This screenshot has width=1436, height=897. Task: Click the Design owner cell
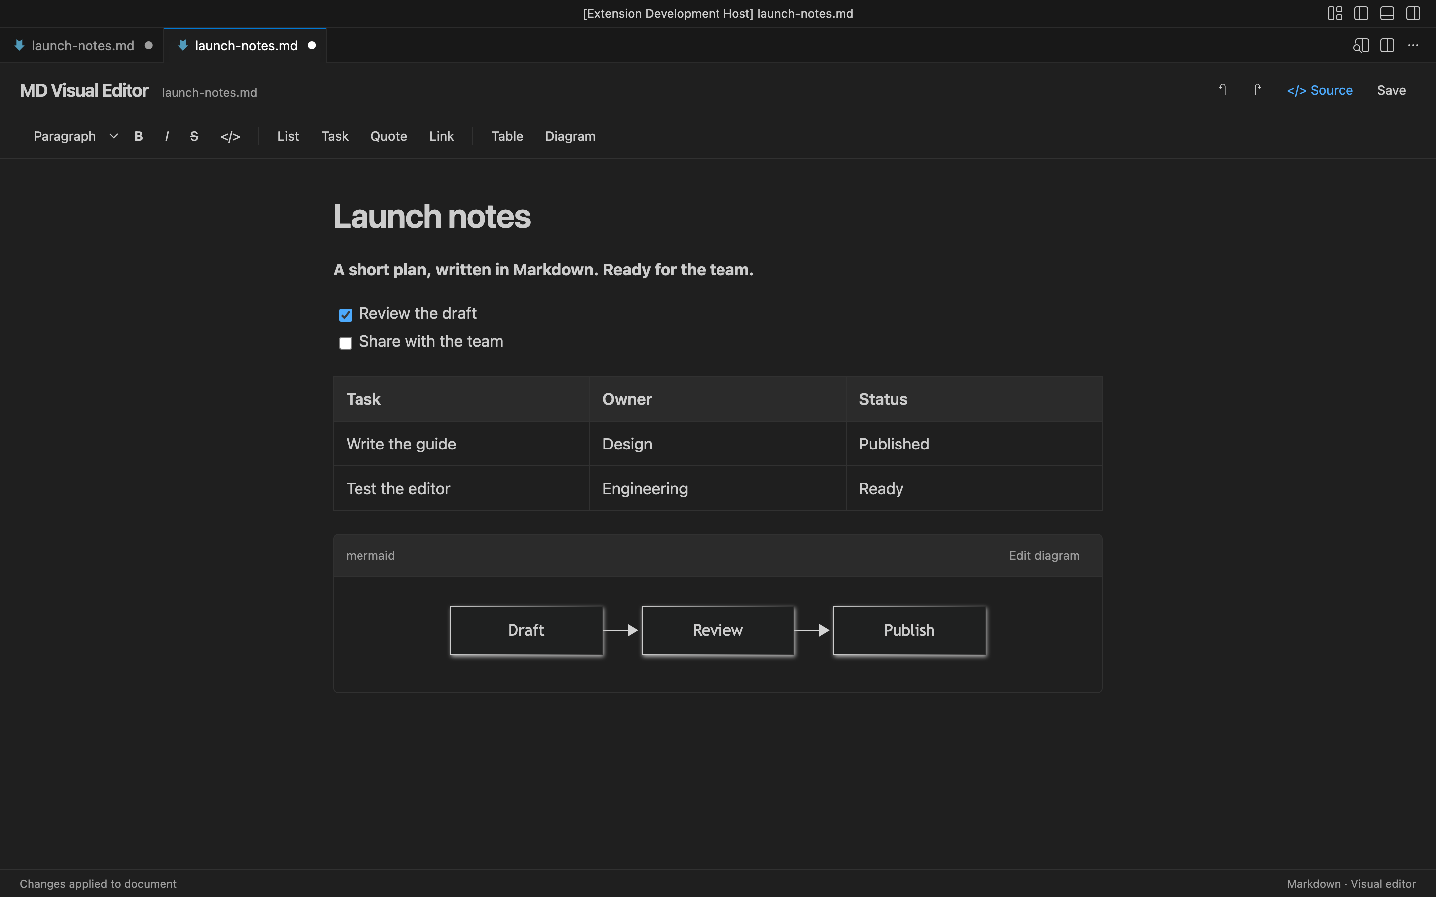pos(718,444)
